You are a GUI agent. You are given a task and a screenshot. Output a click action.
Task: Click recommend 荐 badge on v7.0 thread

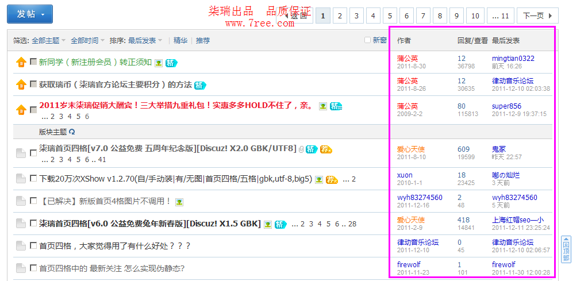click(326, 149)
